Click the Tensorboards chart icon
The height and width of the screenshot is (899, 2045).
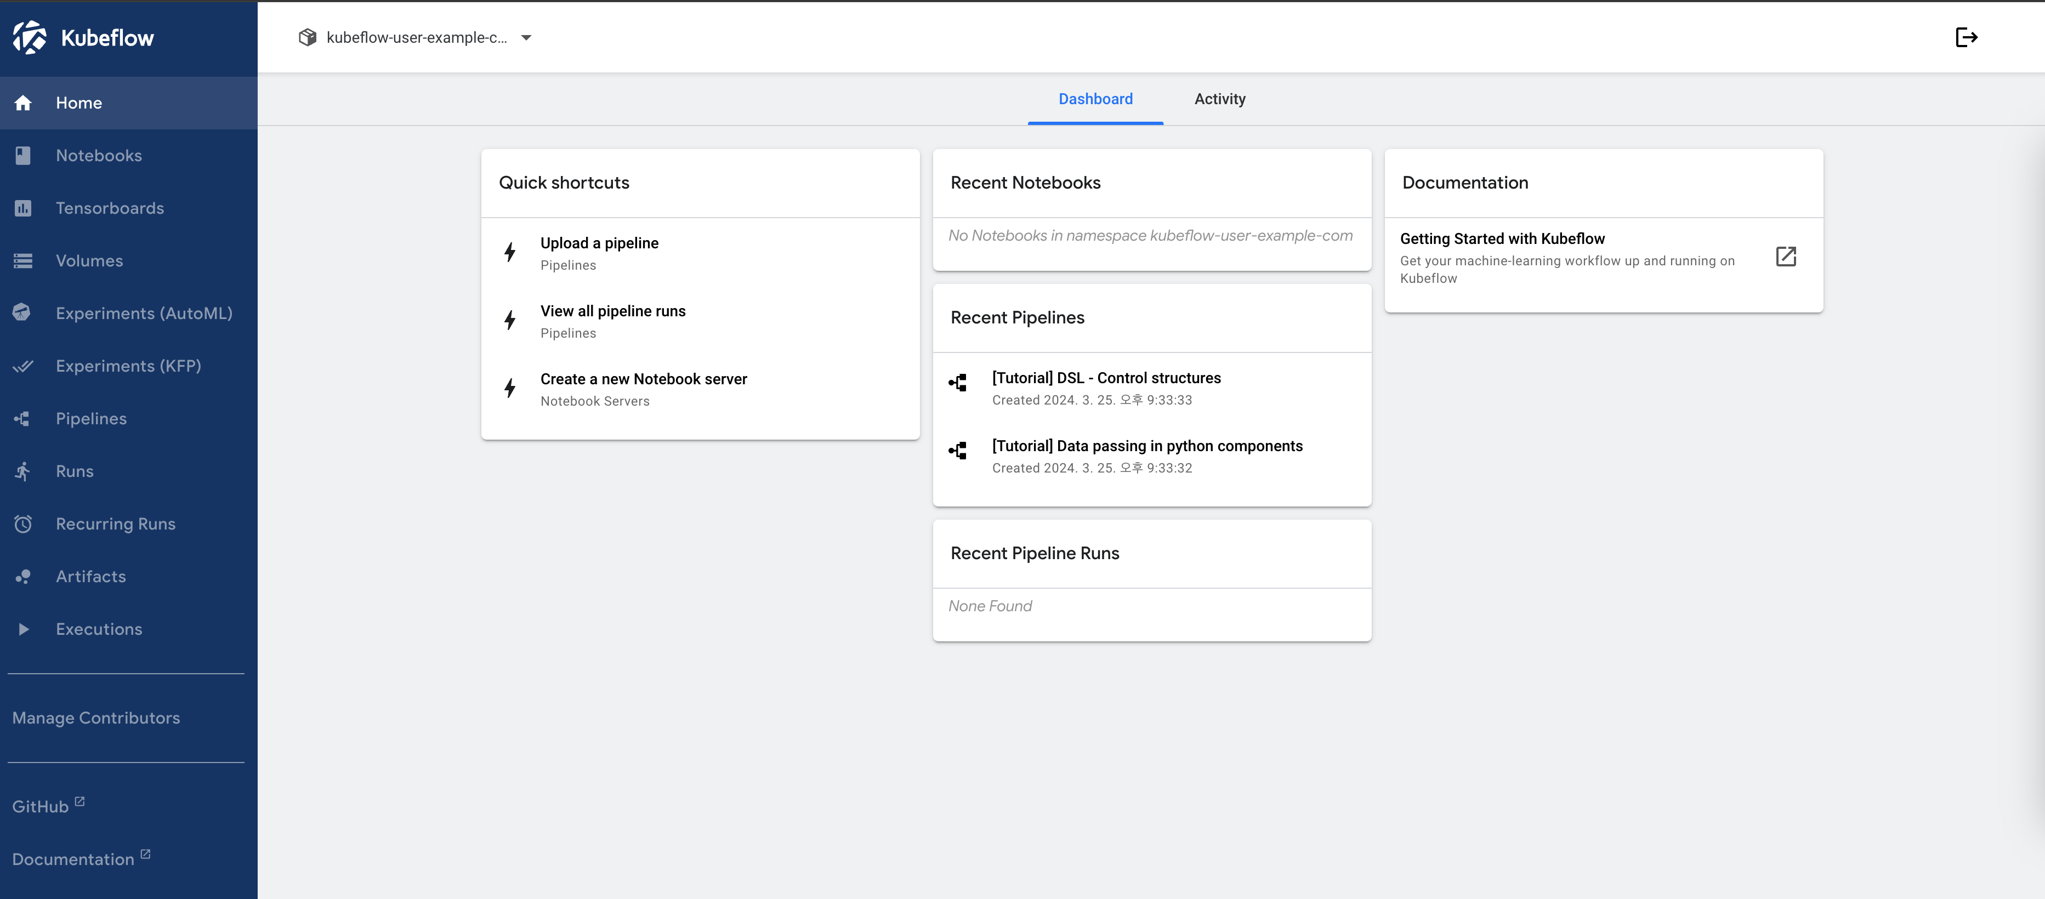[23, 208]
